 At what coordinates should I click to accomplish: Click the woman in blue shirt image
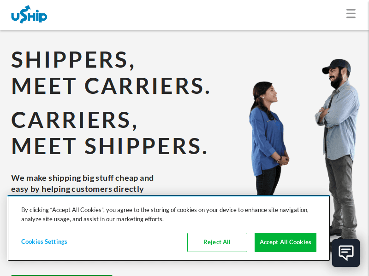pos(268,138)
